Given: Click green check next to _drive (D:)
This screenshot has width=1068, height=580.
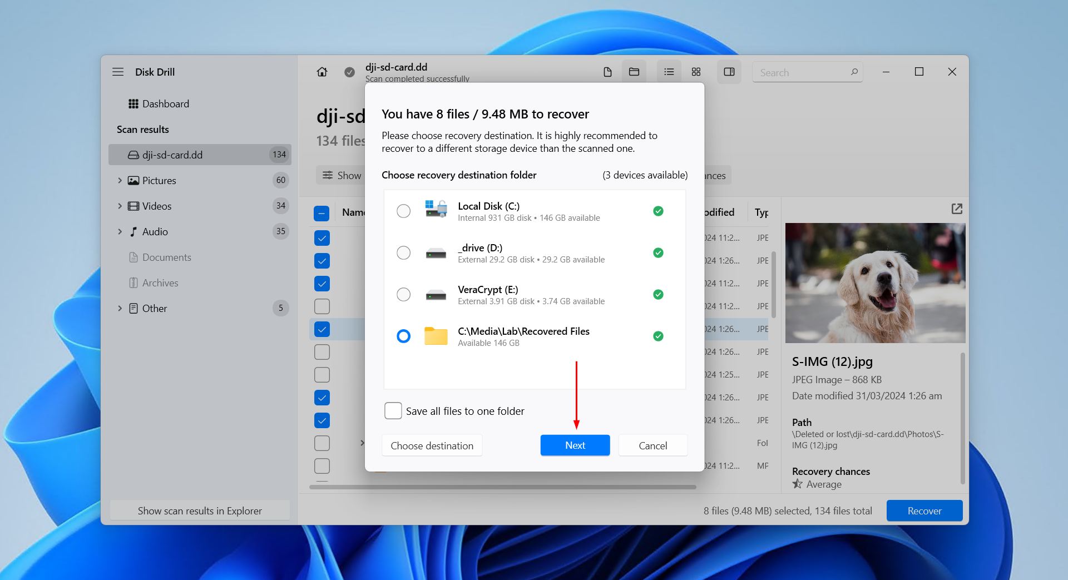Looking at the screenshot, I should [x=658, y=252].
